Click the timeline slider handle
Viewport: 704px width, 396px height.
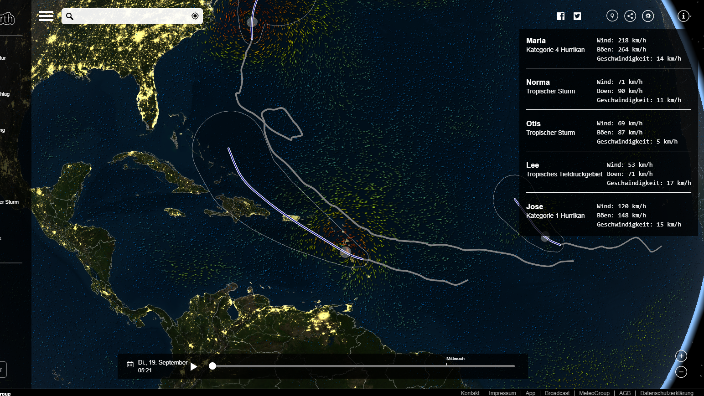click(x=212, y=366)
